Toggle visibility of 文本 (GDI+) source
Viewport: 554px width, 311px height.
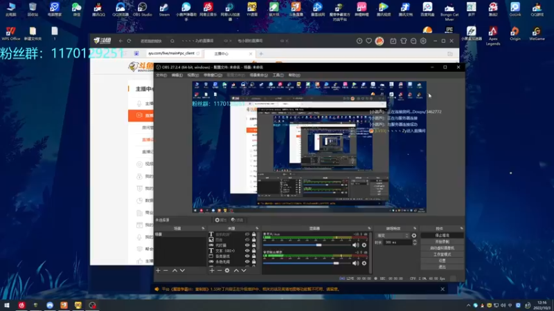(247, 251)
